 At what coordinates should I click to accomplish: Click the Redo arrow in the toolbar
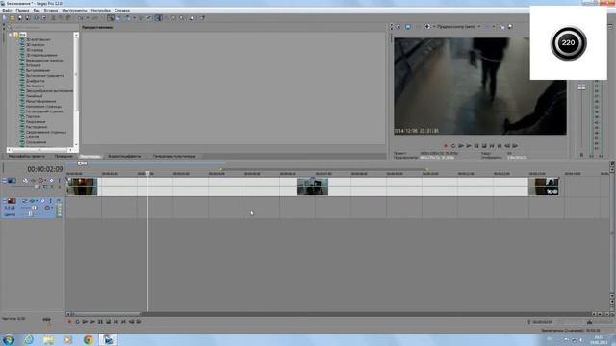click(95, 18)
